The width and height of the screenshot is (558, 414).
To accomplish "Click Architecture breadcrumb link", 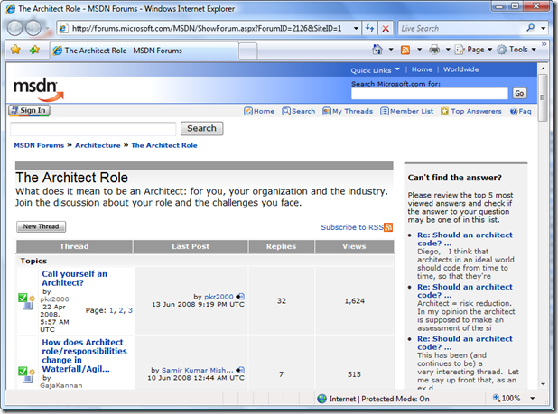I will click(x=98, y=145).
